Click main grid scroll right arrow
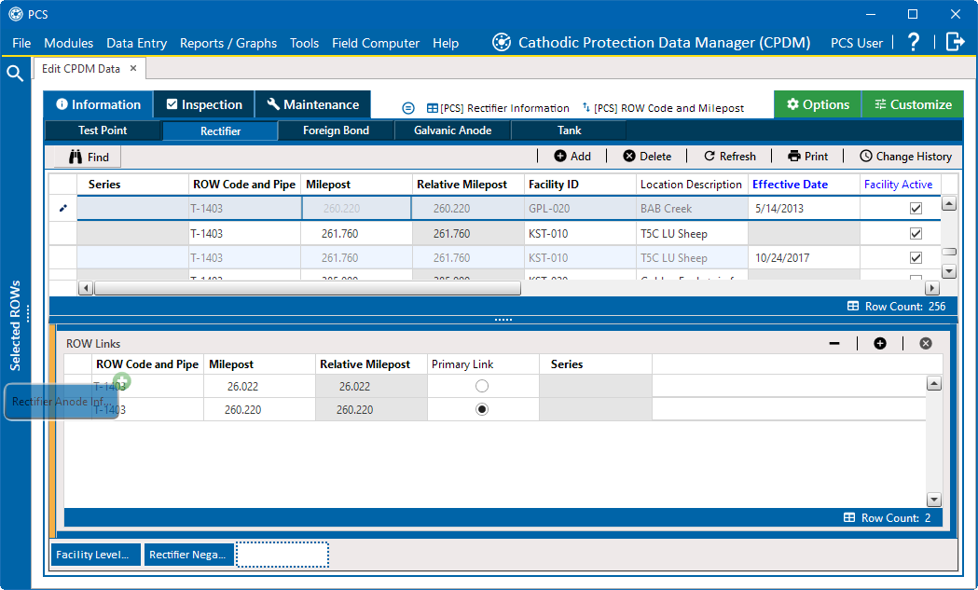Viewport: 978px width, 590px height. [931, 288]
